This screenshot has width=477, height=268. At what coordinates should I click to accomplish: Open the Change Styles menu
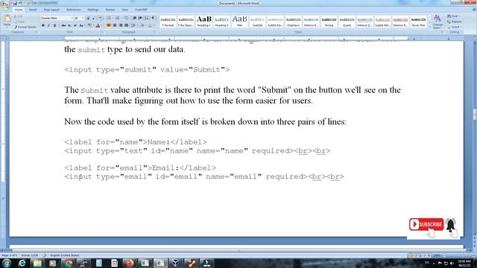pos(437,22)
